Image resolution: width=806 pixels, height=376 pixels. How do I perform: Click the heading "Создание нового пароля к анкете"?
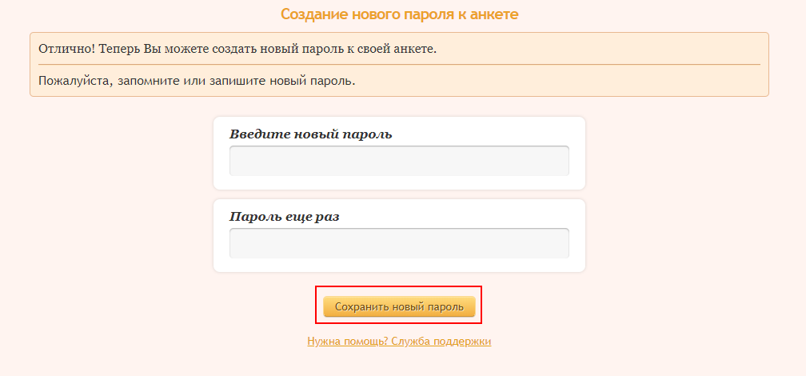399,14
